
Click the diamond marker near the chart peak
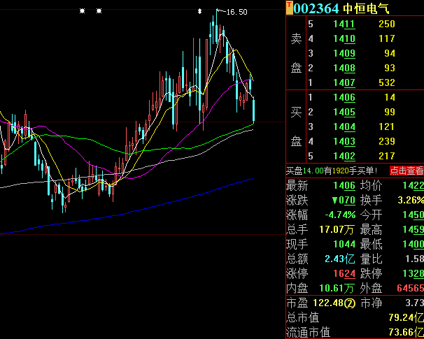click(200, 11)
